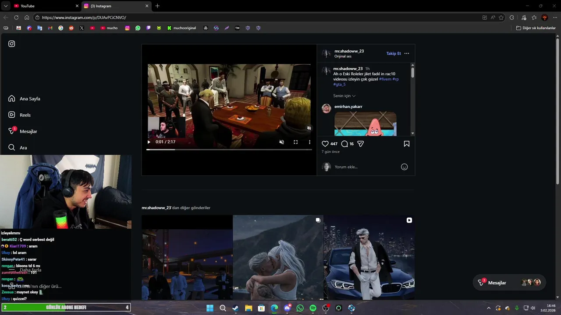This screenshot has width=561, height=315.
Task: Open the emoji picker in comment box
Action: pyautogui.click(x=405, y=167)
